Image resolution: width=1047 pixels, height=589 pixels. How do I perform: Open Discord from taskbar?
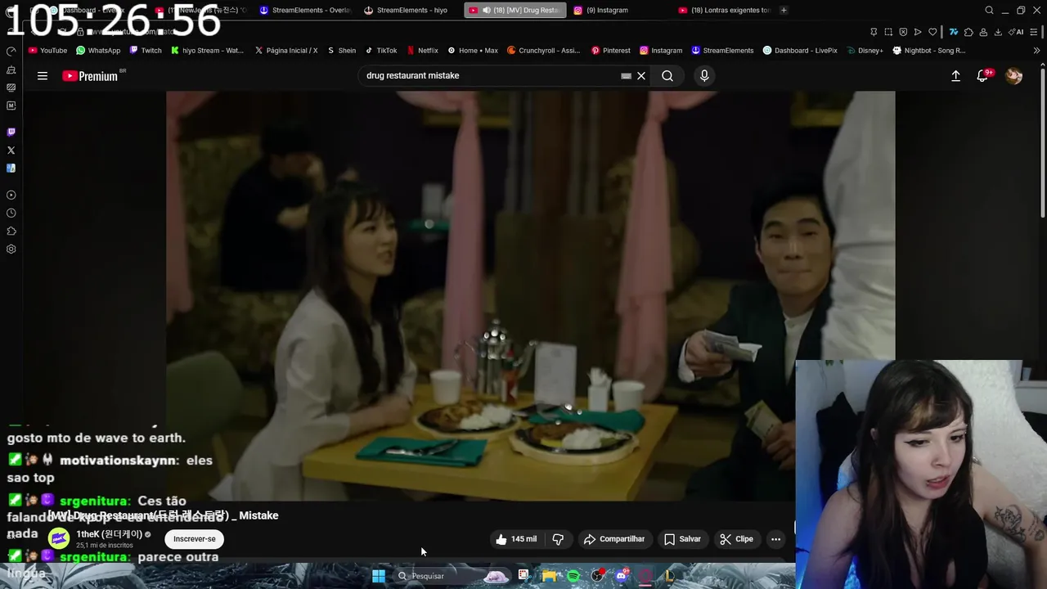(x=622, y=576)
